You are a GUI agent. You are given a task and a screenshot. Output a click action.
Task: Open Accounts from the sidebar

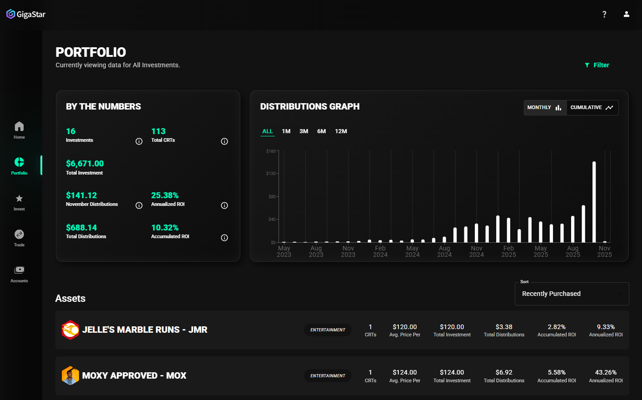(x=19, y=273)
